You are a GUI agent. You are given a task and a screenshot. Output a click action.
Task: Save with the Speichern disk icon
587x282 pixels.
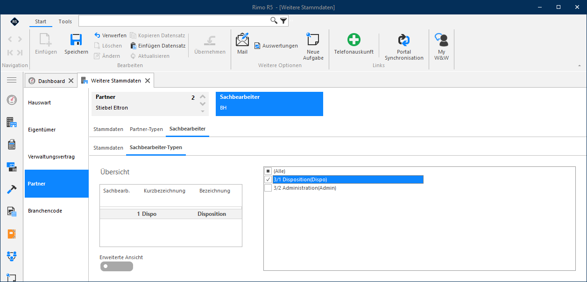tap(76, 40)
